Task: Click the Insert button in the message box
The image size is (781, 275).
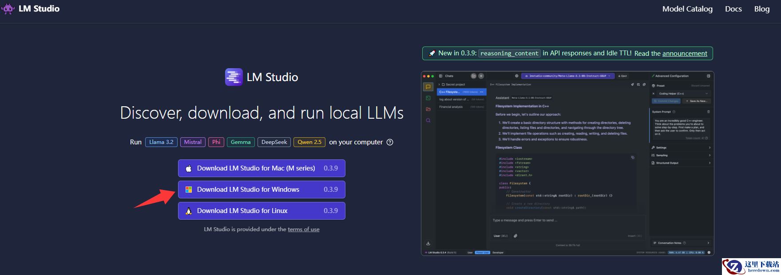Action: (x=635, y=236)
